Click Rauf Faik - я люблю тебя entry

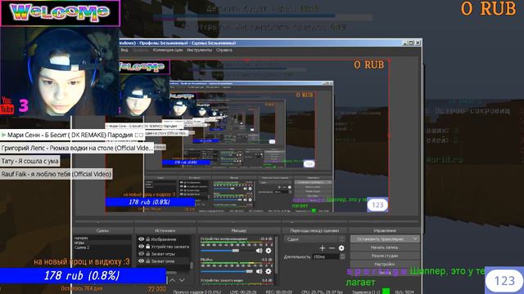(x=56, y=174)
